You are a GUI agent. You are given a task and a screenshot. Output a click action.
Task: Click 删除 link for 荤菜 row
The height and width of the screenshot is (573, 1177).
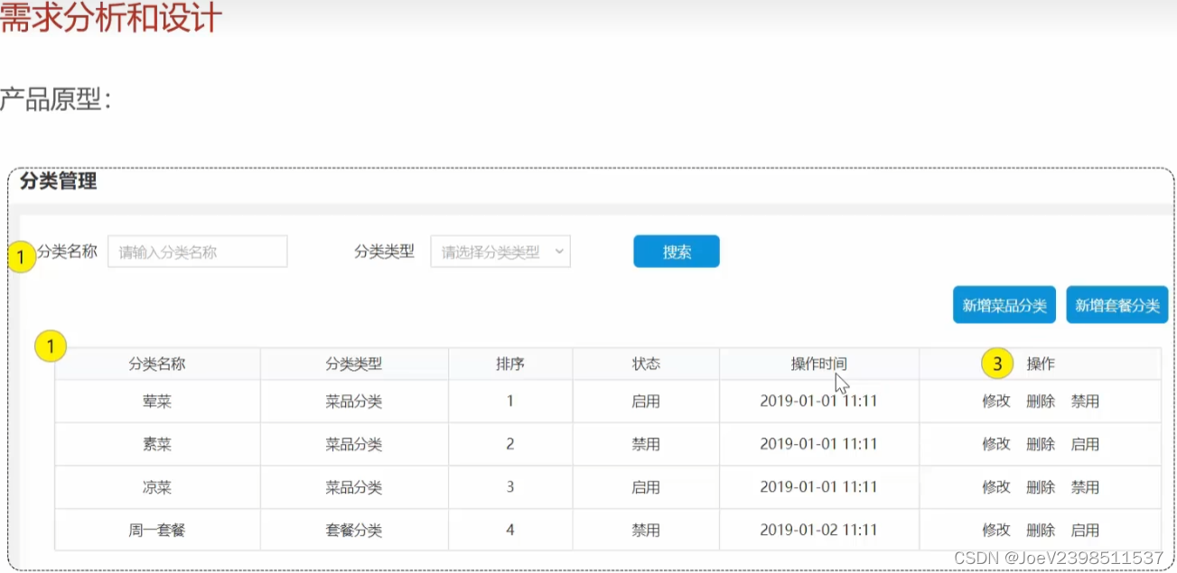1042,401
